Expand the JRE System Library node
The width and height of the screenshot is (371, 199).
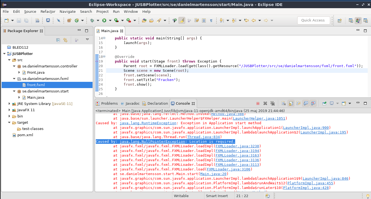10,104
